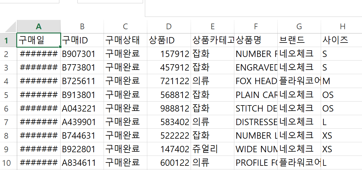Select cell A043221

pos(82,108)
